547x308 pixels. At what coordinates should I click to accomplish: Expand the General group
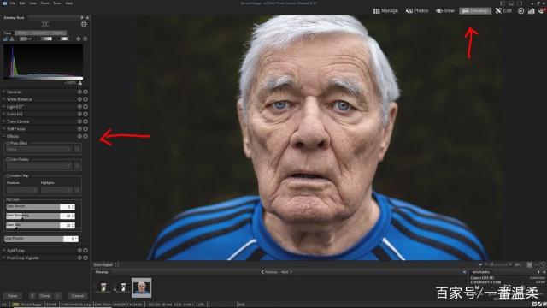(x=14, y=92)
